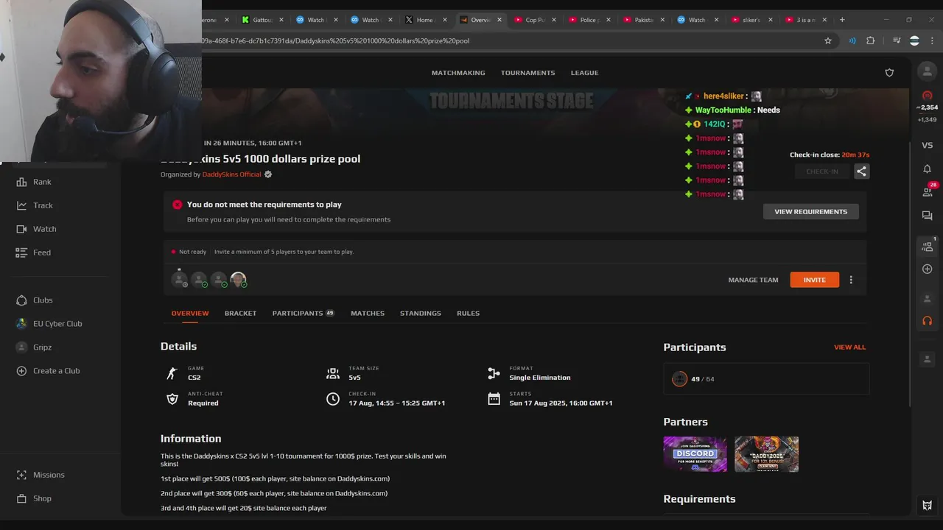Switch to the Gattou browser tab
943x530 pixels.
coord(262,20)
